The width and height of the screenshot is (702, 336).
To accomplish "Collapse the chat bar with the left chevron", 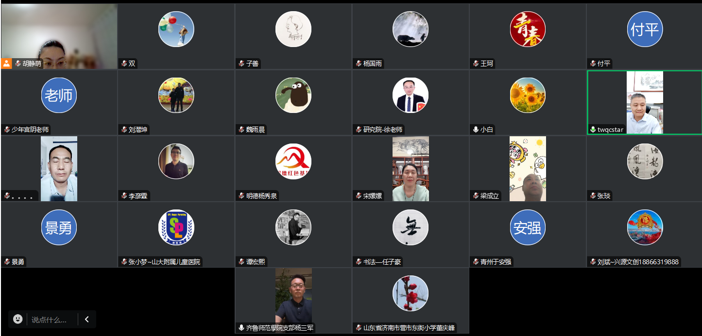I will 87,319.
